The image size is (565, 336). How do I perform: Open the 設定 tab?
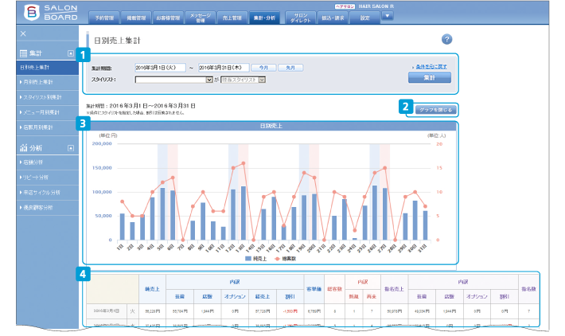pos(364,16)
